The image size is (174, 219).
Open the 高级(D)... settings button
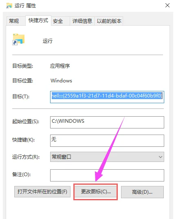(x=142, y=192)
